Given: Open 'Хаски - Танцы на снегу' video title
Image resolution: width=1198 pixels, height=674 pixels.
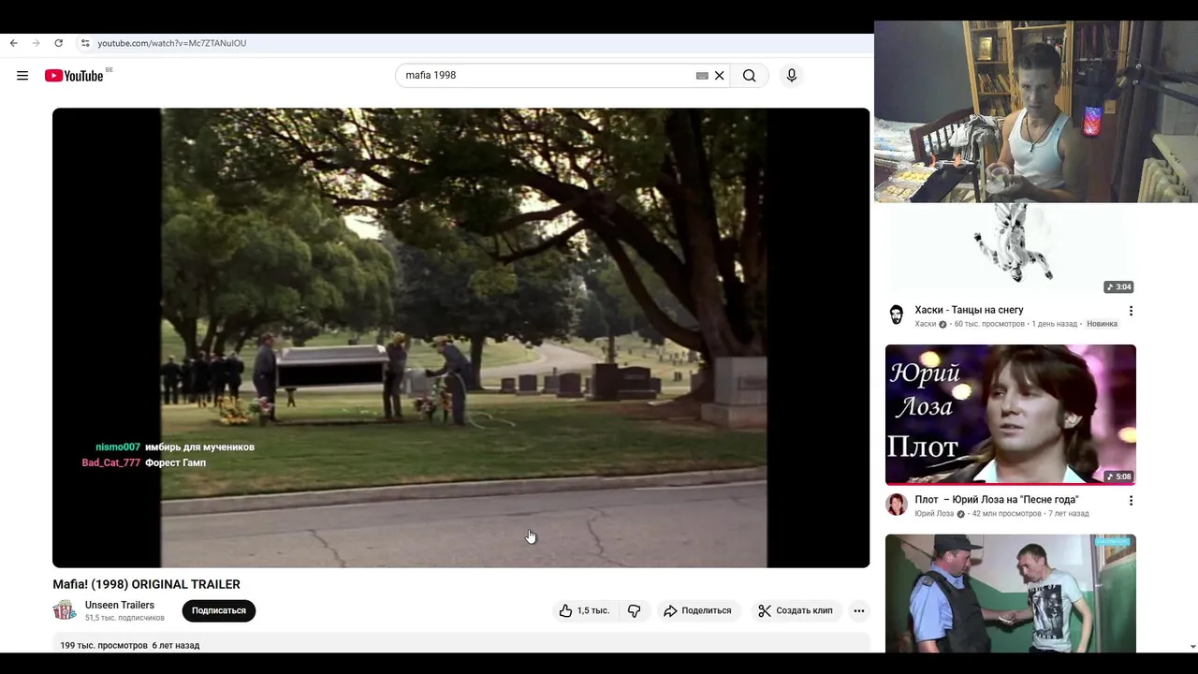Looking at the screenshot, I should (969, 310).
